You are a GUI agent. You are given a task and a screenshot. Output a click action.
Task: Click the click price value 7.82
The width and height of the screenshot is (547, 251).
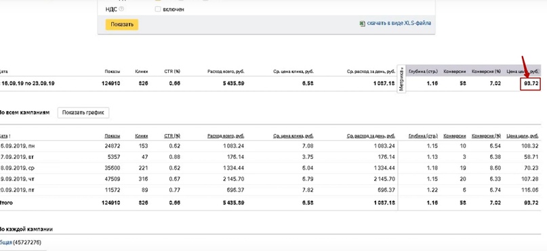[308, 190]
